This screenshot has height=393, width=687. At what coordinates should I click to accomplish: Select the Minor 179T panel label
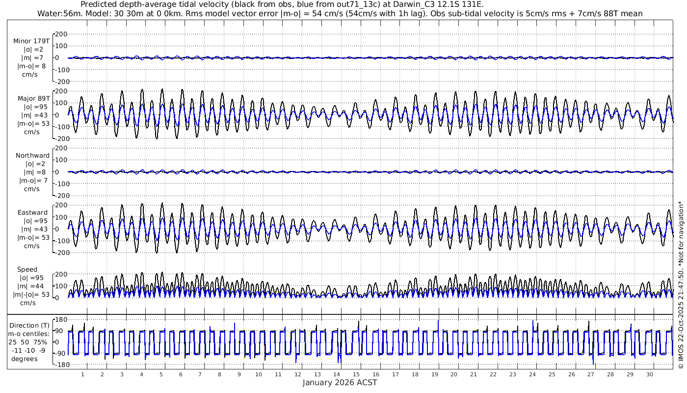31,41
